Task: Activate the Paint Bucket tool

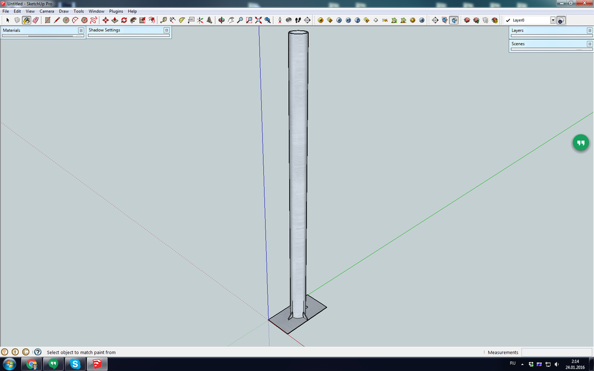Action: pos(27,20)
